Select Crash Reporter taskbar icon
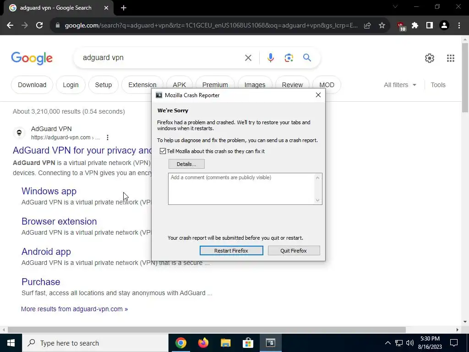 click(270, 343)
